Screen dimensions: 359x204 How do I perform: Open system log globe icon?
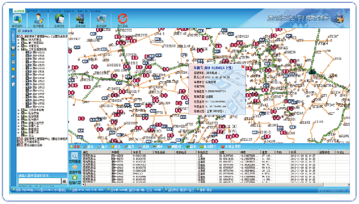click(59, 19)
